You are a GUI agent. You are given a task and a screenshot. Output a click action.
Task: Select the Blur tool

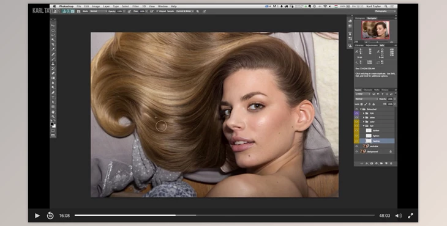coord(53,82)
